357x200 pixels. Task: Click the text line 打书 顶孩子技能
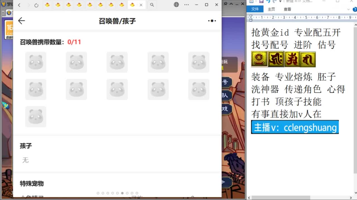pos(286,102)
